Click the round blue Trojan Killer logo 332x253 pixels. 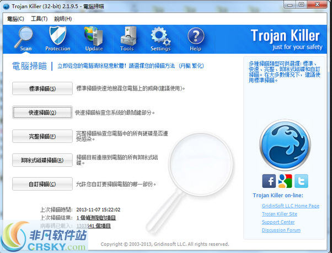tap(285, 145)
